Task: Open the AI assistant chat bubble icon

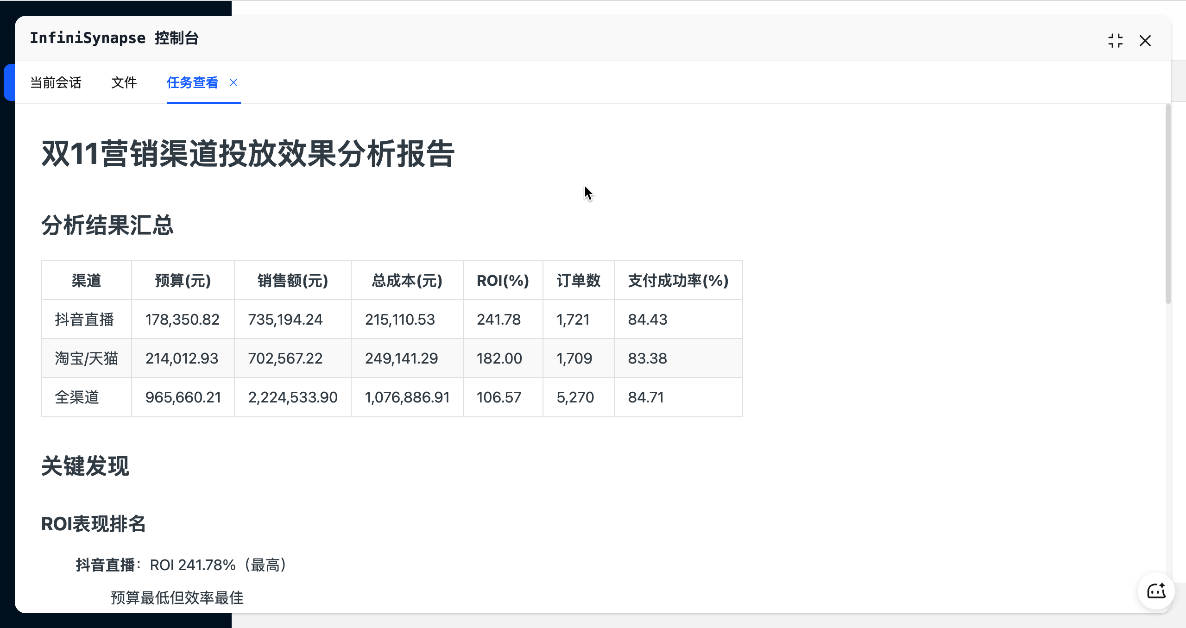Action: click(x=1156, y=591)
